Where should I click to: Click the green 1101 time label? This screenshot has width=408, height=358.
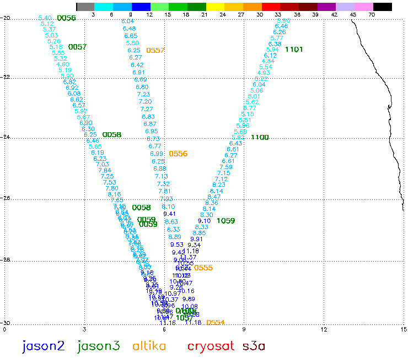point(294,50)
